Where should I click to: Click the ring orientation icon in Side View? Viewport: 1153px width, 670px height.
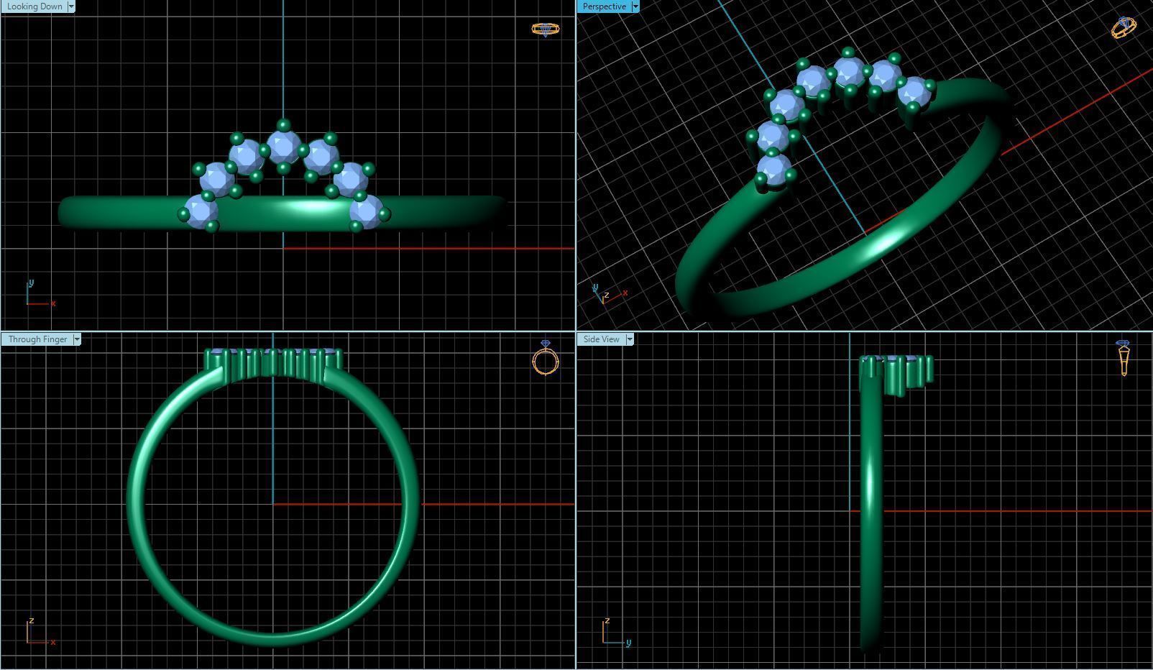[x=1124, y=357]
